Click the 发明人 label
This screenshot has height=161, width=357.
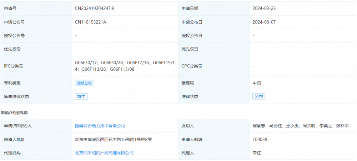[x=188, y=126]
